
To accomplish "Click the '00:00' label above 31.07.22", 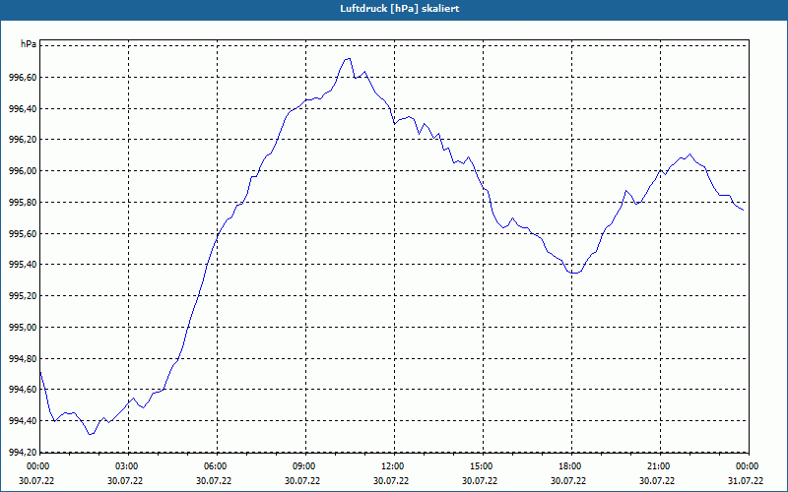I will coord(748,466).
